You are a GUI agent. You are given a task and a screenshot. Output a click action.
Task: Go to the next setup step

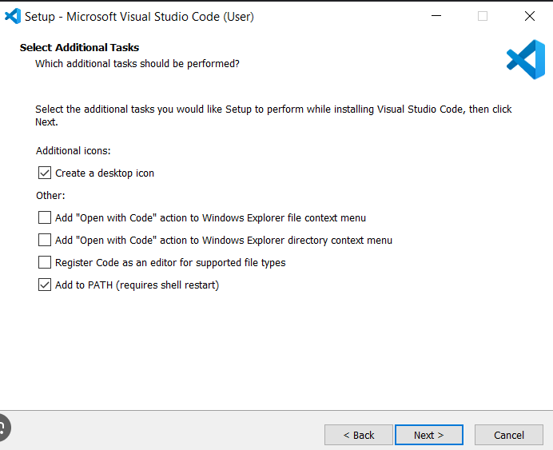429,435
